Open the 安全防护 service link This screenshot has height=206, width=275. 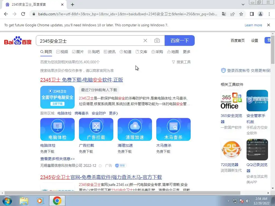click(x=99, y=113)
